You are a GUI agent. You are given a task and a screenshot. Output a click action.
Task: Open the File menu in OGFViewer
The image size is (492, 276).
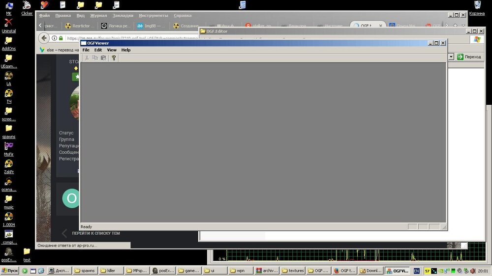pyautogui.click(x=86, y=50)
